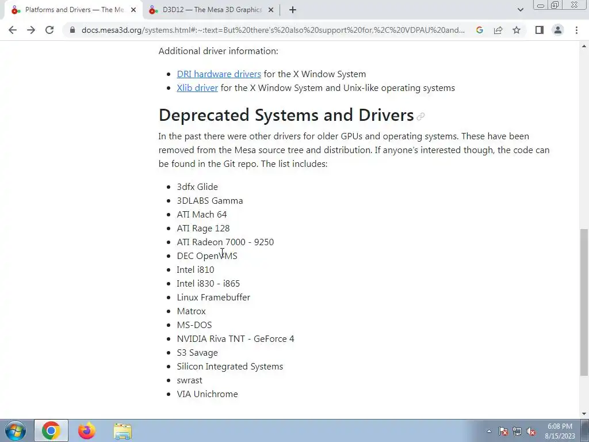
Task: Click 'ATI Radeon 7000 - 9250' item
Action: [x=225, y=242]
